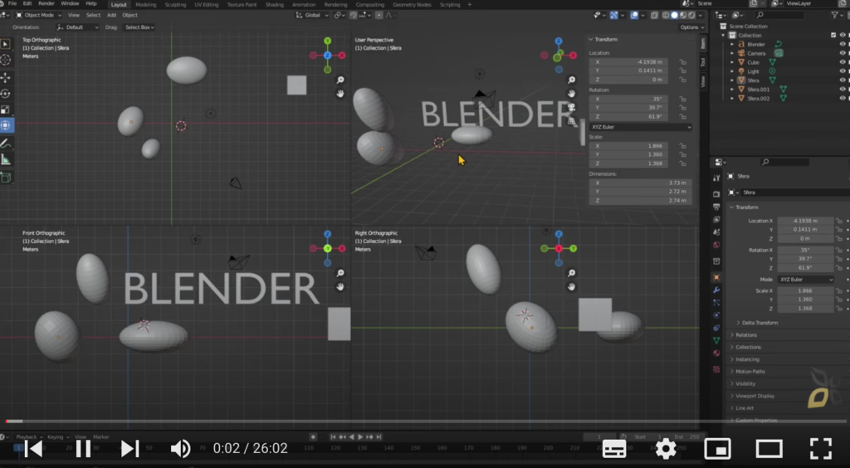Image resolution: width=850 pixels, height=468 pixels.
Task: Select the Annotate tool
Action: 6,144
